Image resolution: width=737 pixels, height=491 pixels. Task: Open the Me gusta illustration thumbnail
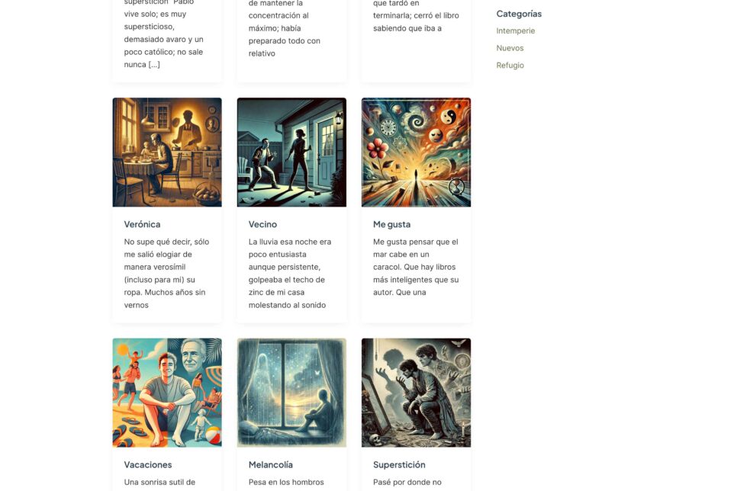click(x=416, y=152)
